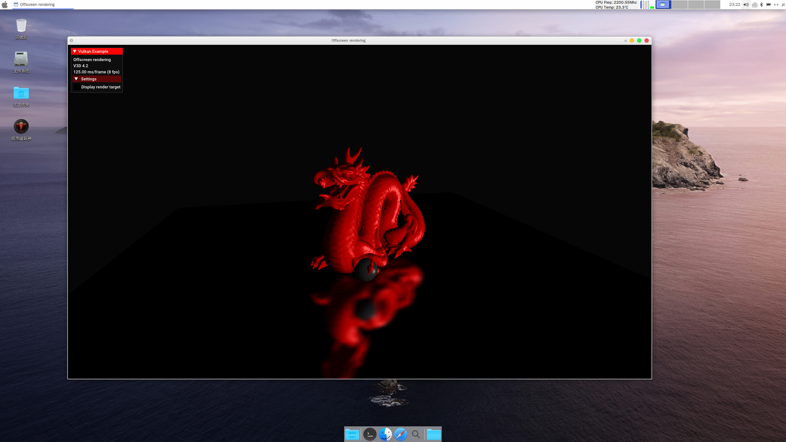Select the Offscreen rendering taskbar item
Image resolution: width=786 pixels, height=442 pixels.
(37, 5)
